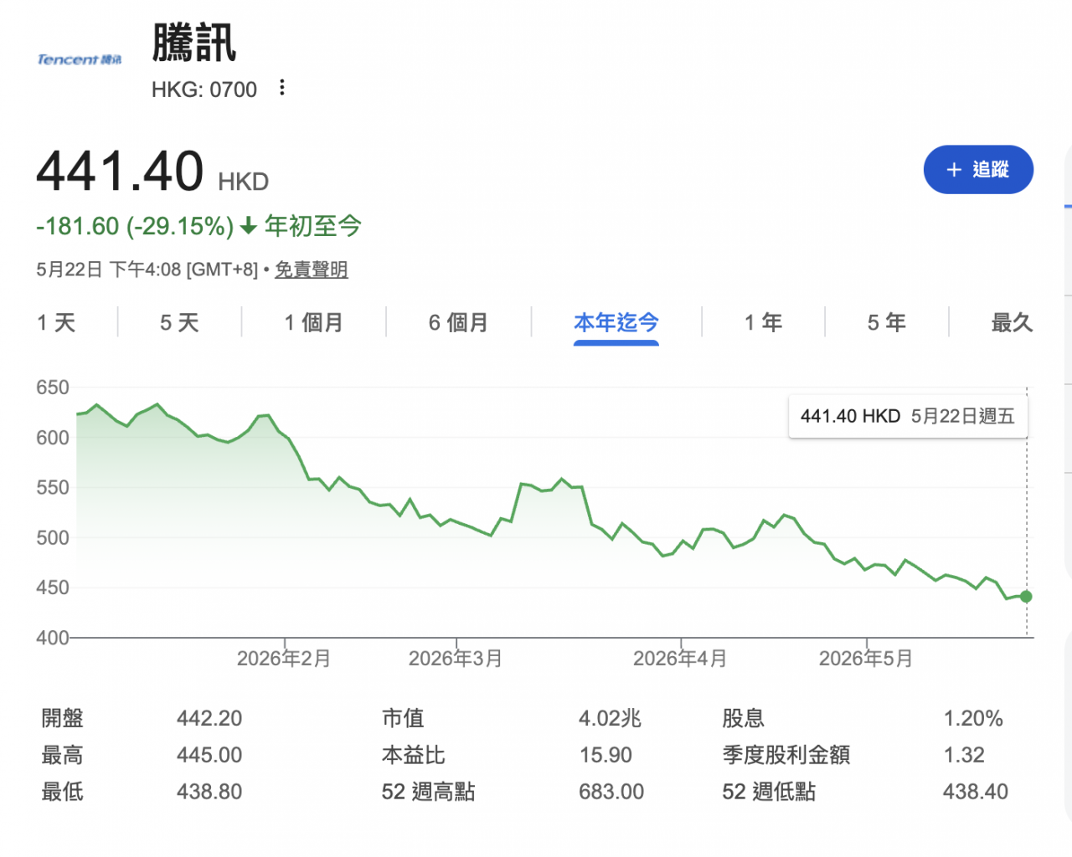Select the 6 個月 range tab

458,323
